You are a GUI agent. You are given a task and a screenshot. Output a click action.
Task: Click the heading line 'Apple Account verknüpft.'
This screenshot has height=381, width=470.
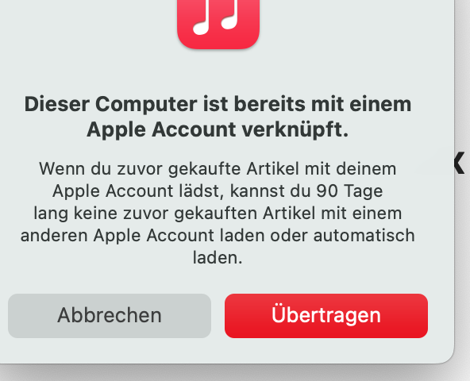[218, 129]
